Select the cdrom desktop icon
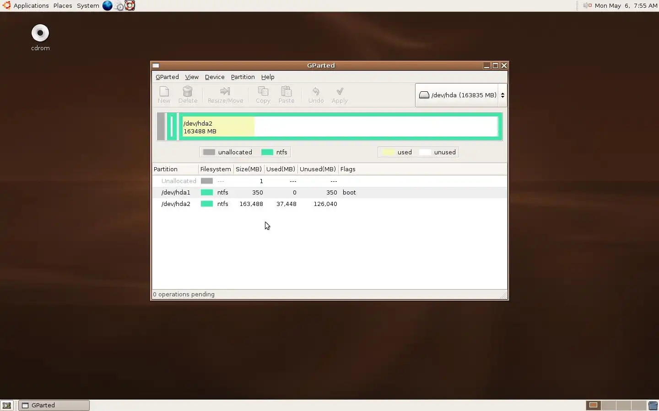Screen dimensions: 659x411 pos(40,37)
